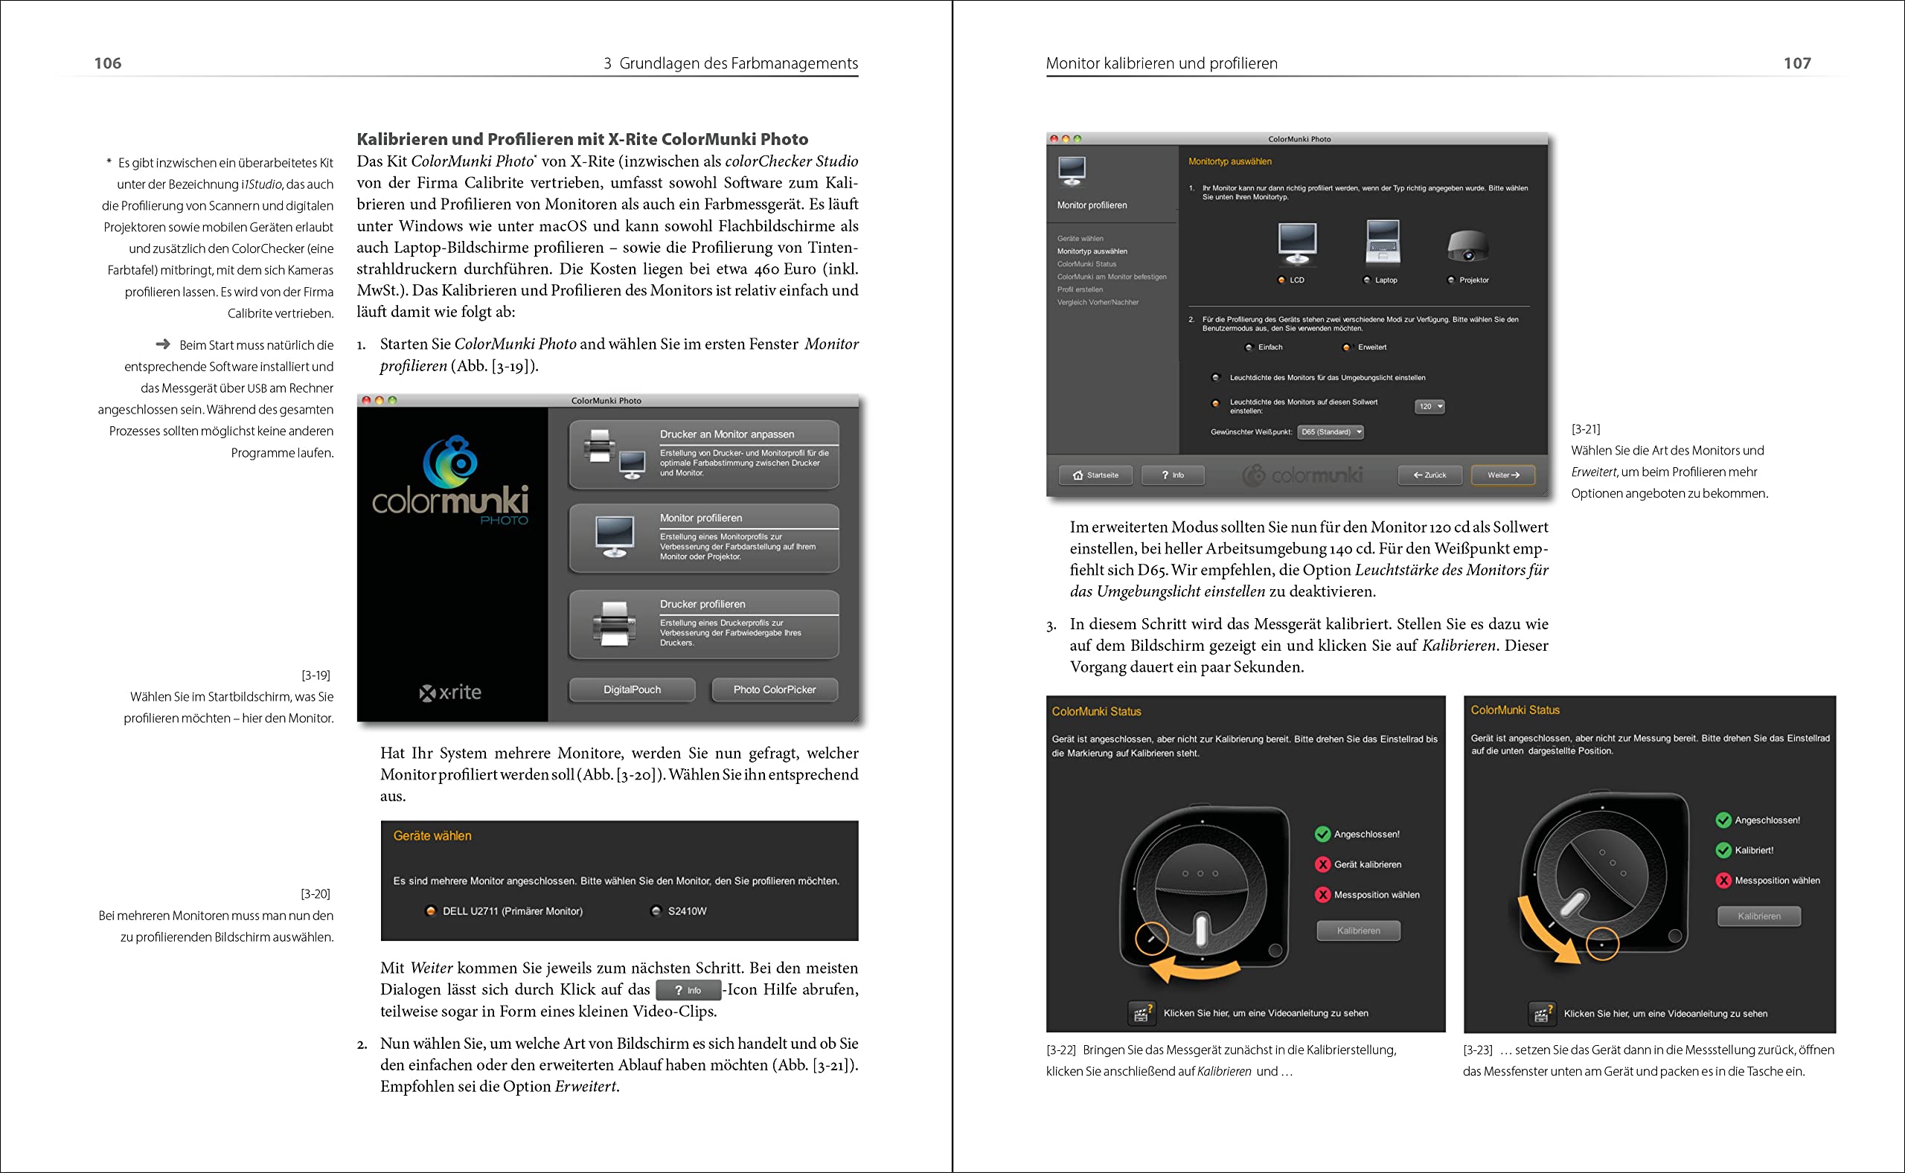This screenshot has width=1905, height=1173.
Task: Select the DELL U2711 (Primärer Monitor) radio button
Action: pos(431,910)
